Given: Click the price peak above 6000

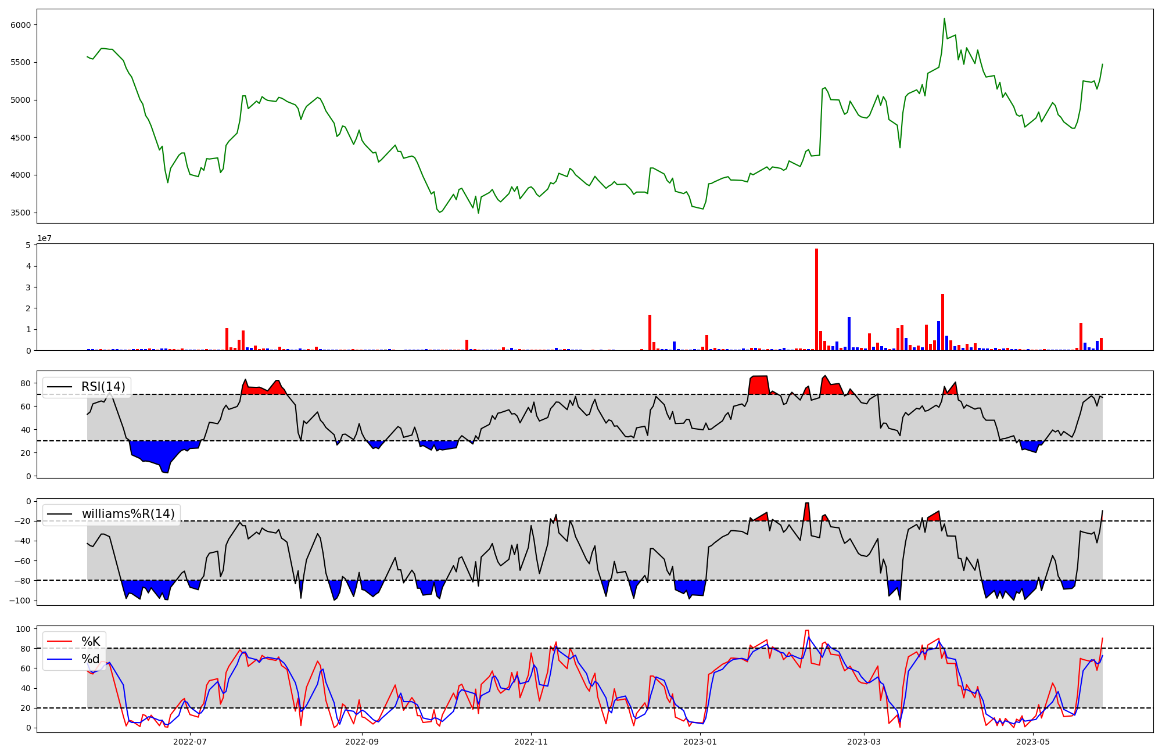Looking at the screenshot, I should [944, 19].
